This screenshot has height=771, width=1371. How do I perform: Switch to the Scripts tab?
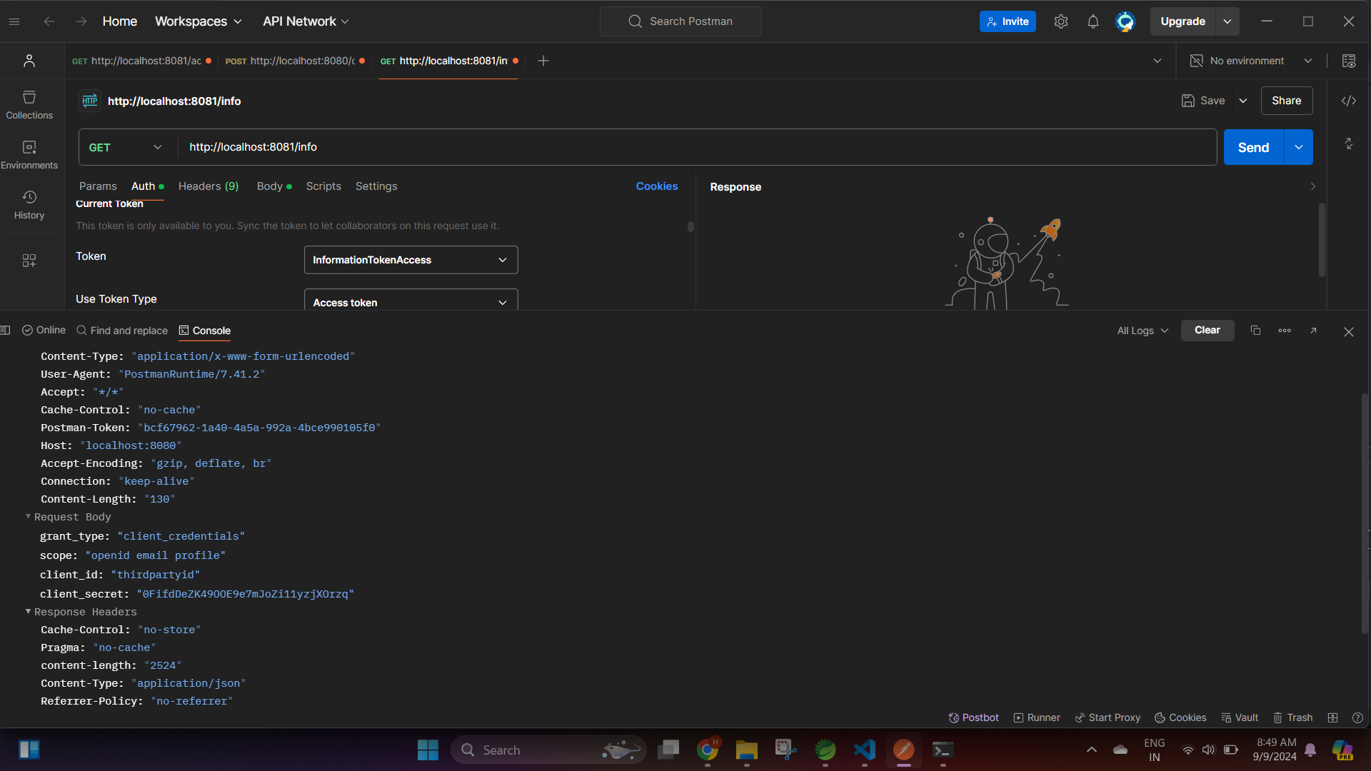[323, 186]
